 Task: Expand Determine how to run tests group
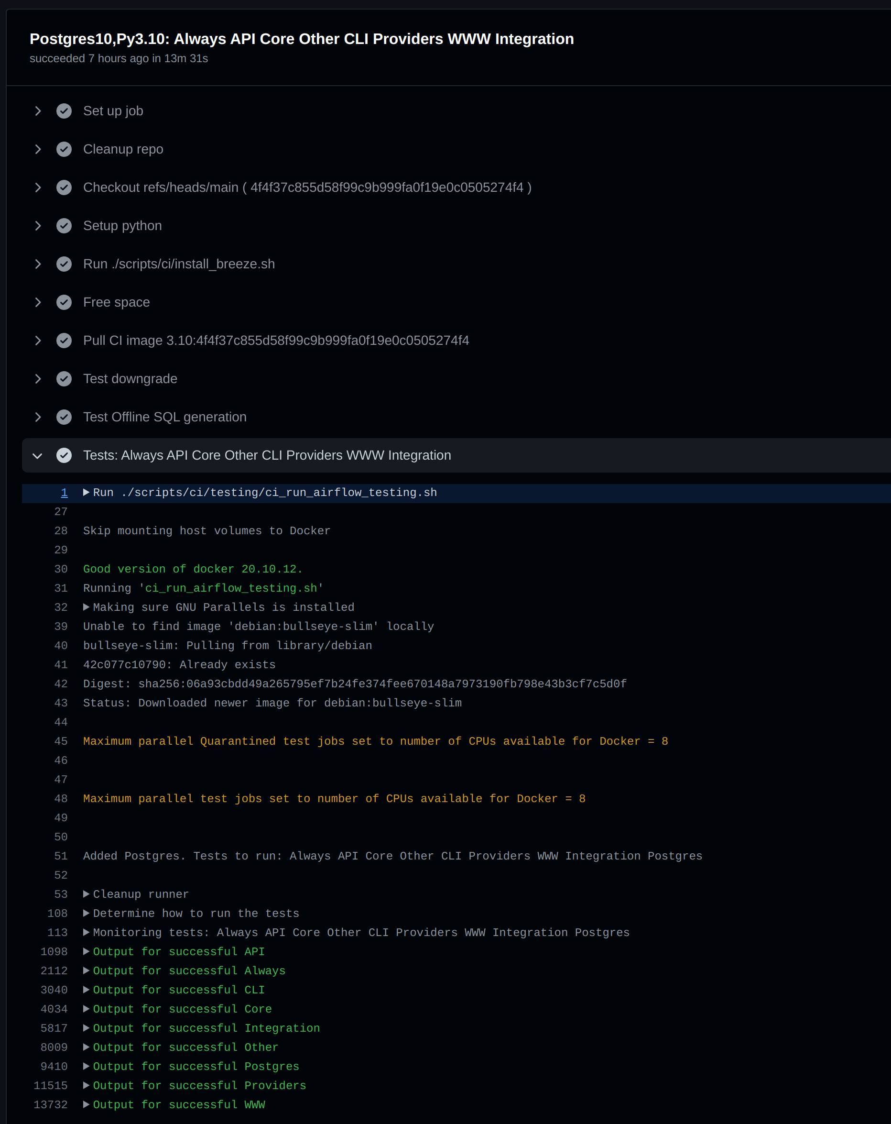(x=87, y=914)
